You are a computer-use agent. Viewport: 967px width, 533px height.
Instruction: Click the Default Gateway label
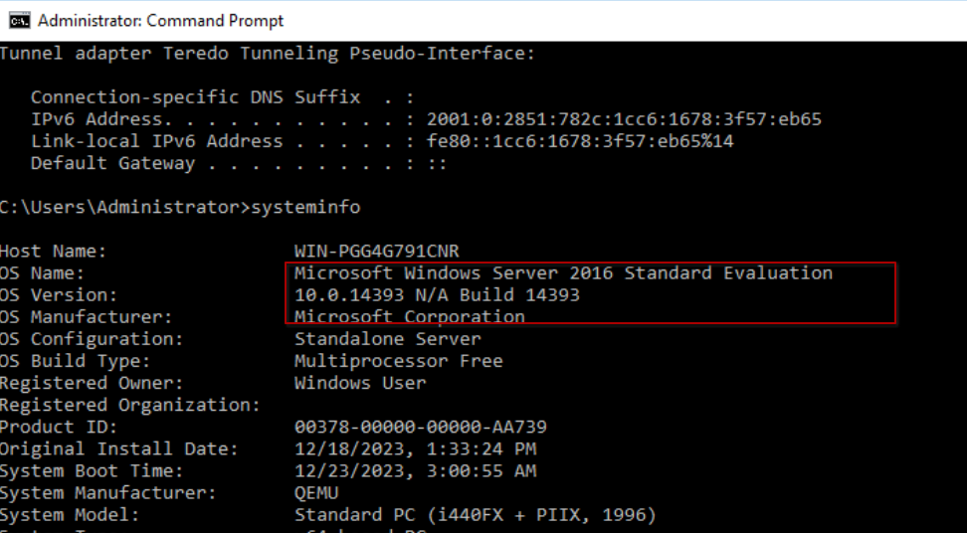coord(112,163)
